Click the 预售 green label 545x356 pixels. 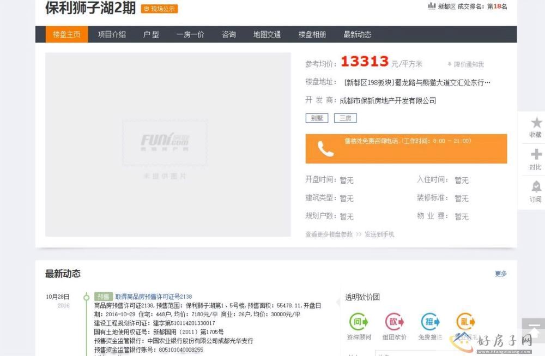103,297
